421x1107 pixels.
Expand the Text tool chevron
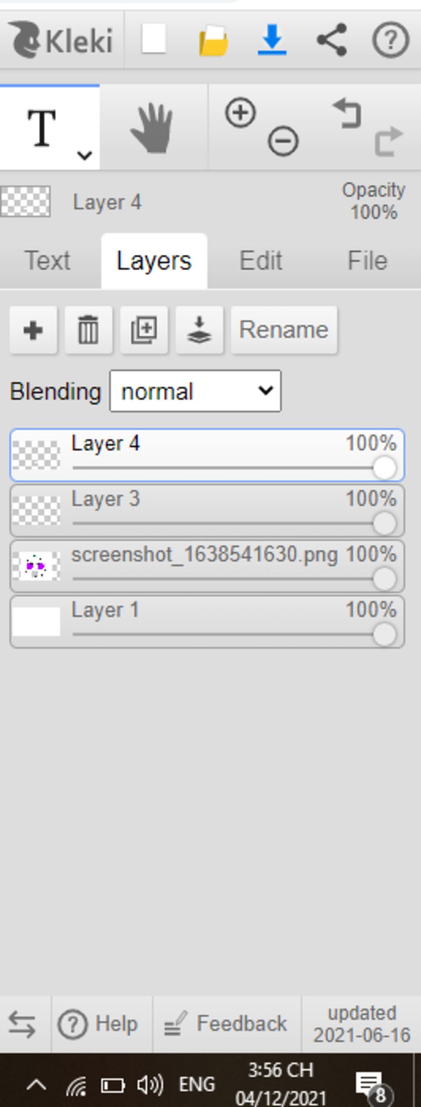(x=84, y=155)
